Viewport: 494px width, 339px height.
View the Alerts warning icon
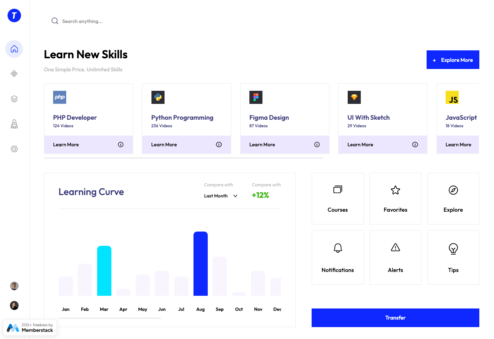click(x=395, y=248)
